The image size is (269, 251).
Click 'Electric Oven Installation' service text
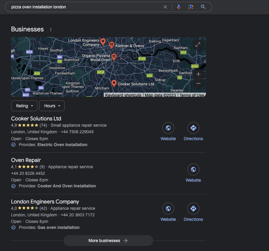(x=62, y=145)
